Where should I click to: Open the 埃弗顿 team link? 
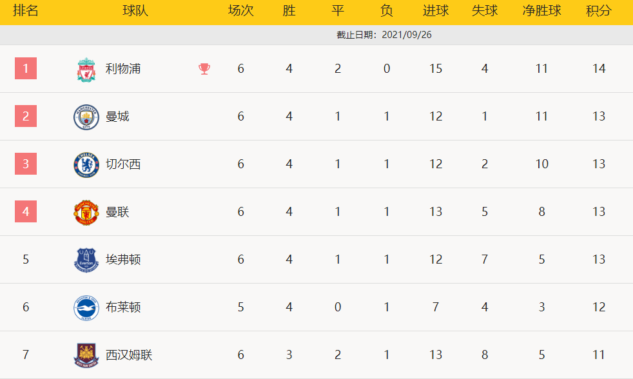(x=123, y=260)
